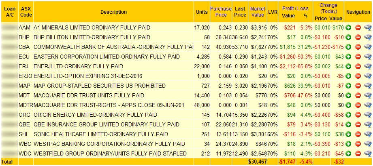Click the 17,020 units cell
This screenshot has width=373, height=166.
[202, 28]
